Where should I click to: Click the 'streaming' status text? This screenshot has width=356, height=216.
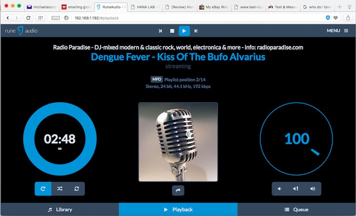(178, 66)
